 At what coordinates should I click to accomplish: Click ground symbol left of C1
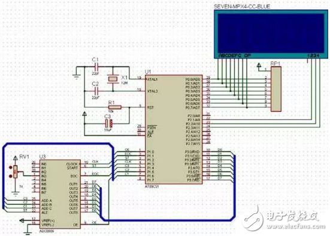77,77
